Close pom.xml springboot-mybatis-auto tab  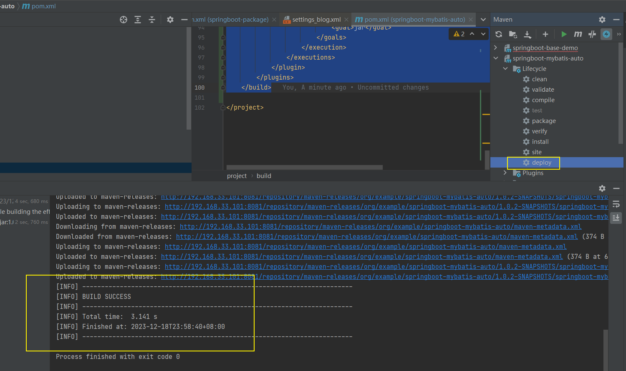(471, 20)
